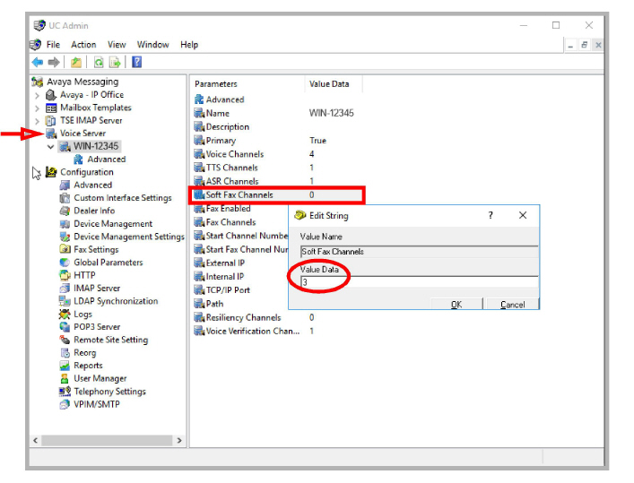Expand the Avaya - IP Office node
The height and width of the screenshot is (483, 634).
coord(37,95)
